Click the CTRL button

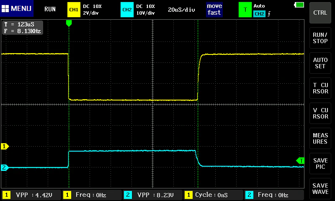point(320,13)
